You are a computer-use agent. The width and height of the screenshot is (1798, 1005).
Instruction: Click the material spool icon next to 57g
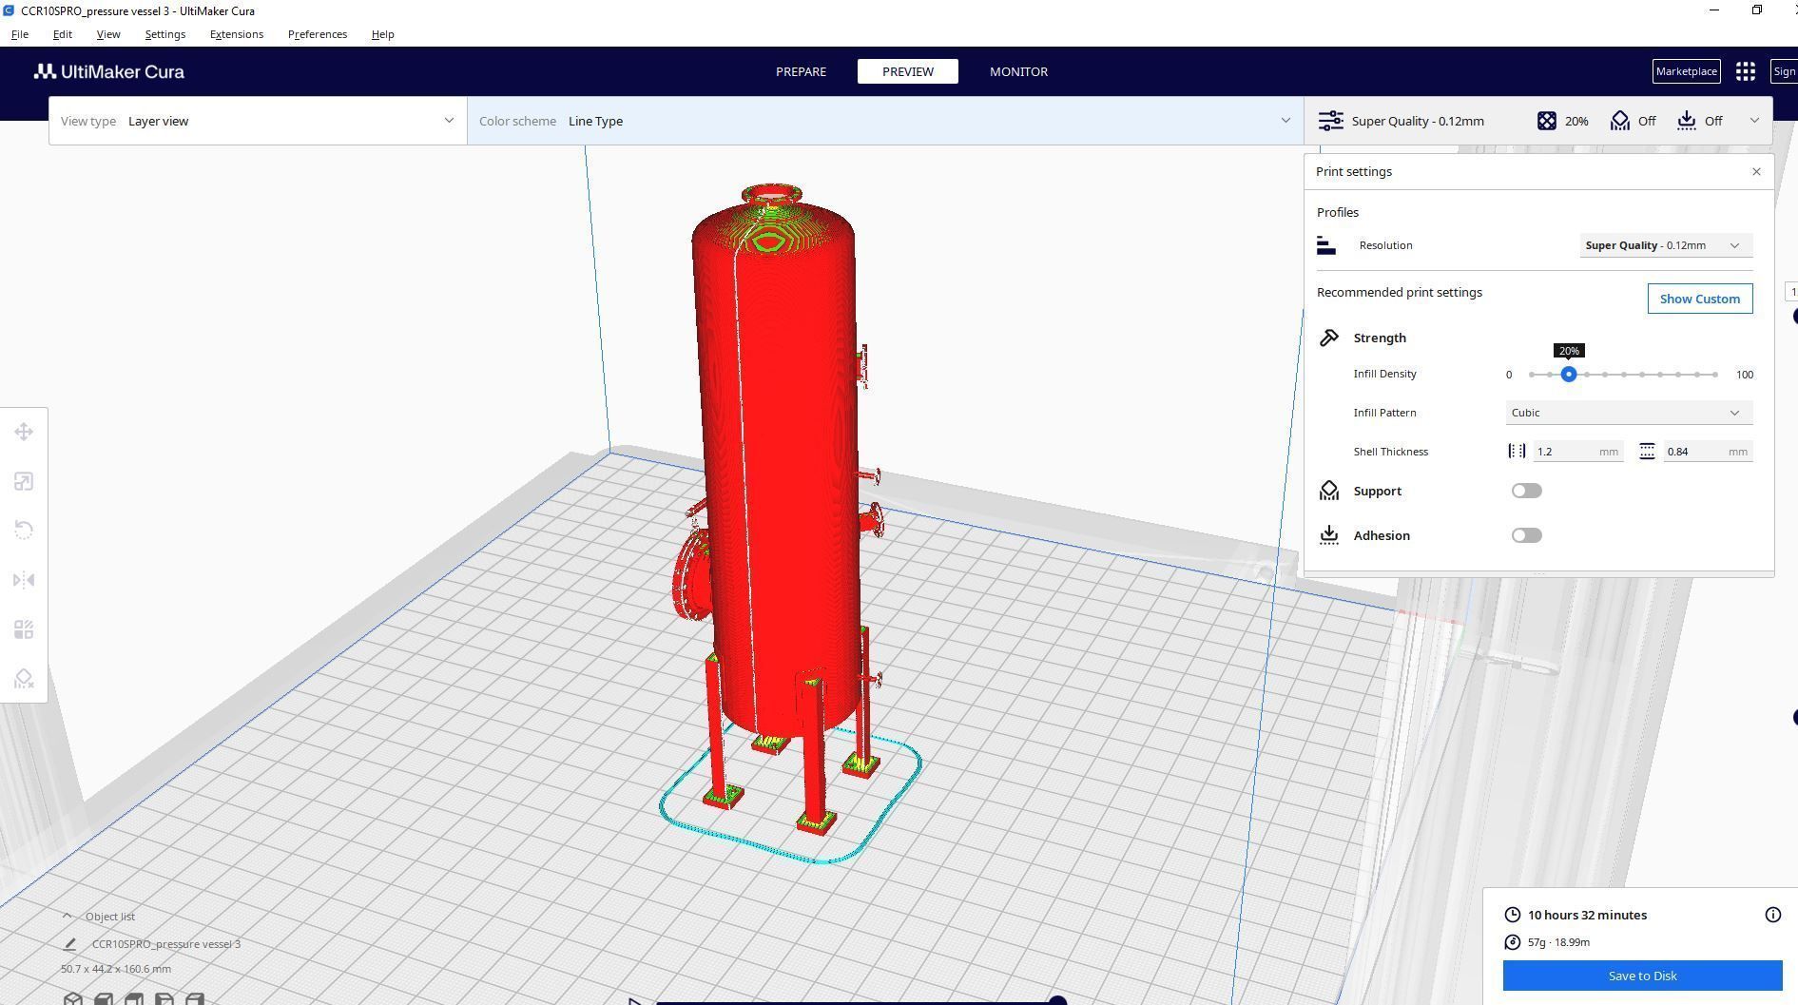(1512, 942)
